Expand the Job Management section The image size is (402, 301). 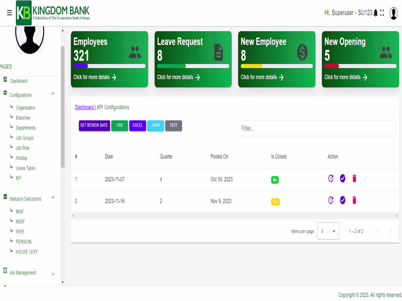(53, 274)
